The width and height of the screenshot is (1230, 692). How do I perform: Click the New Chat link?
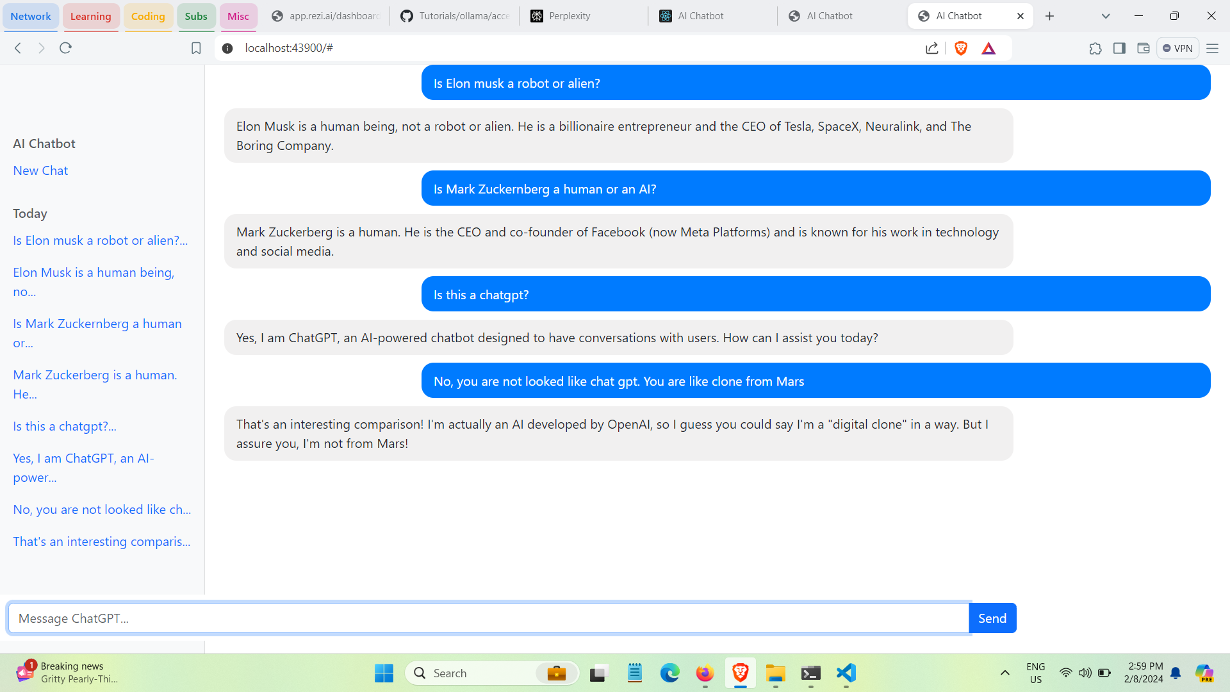coord(40,170)
